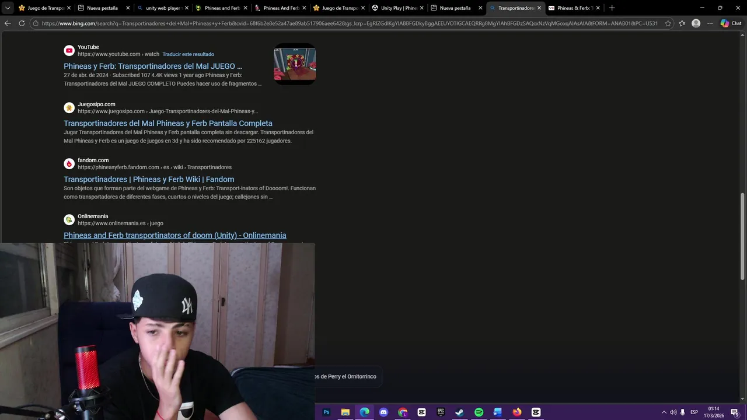Open Transportinadores Phineas y Ferb Wiki Fandom link

click(149, 179)
